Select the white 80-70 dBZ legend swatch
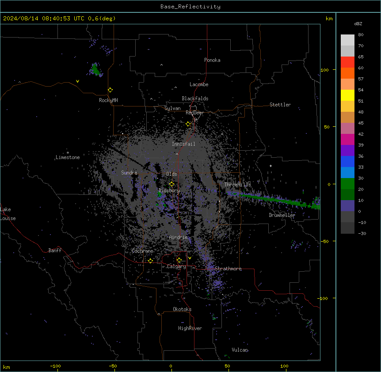 coord(347,40)
